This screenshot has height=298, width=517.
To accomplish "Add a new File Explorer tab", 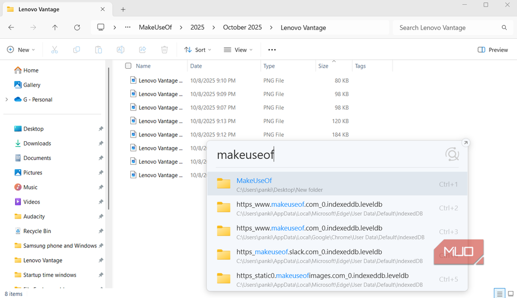I will (123, 10).
